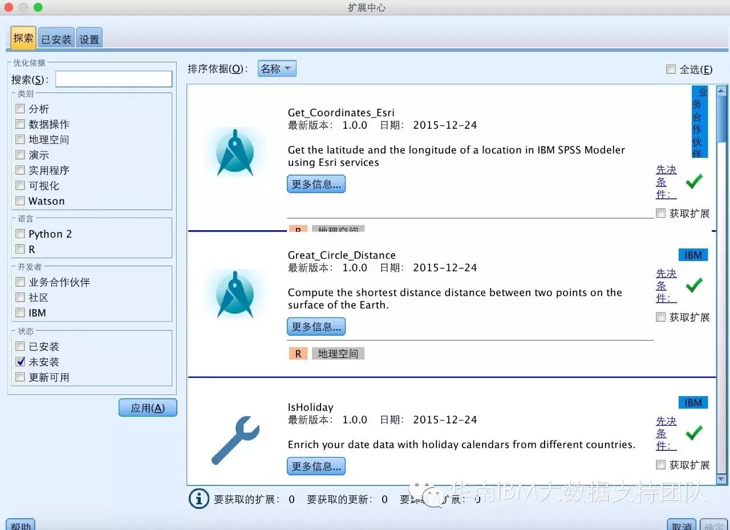
Task: Check the 已安装 status checkbox
Action: (21, 346)
